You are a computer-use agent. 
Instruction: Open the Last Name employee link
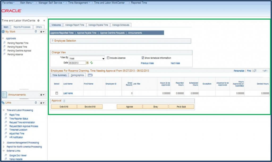68,93
